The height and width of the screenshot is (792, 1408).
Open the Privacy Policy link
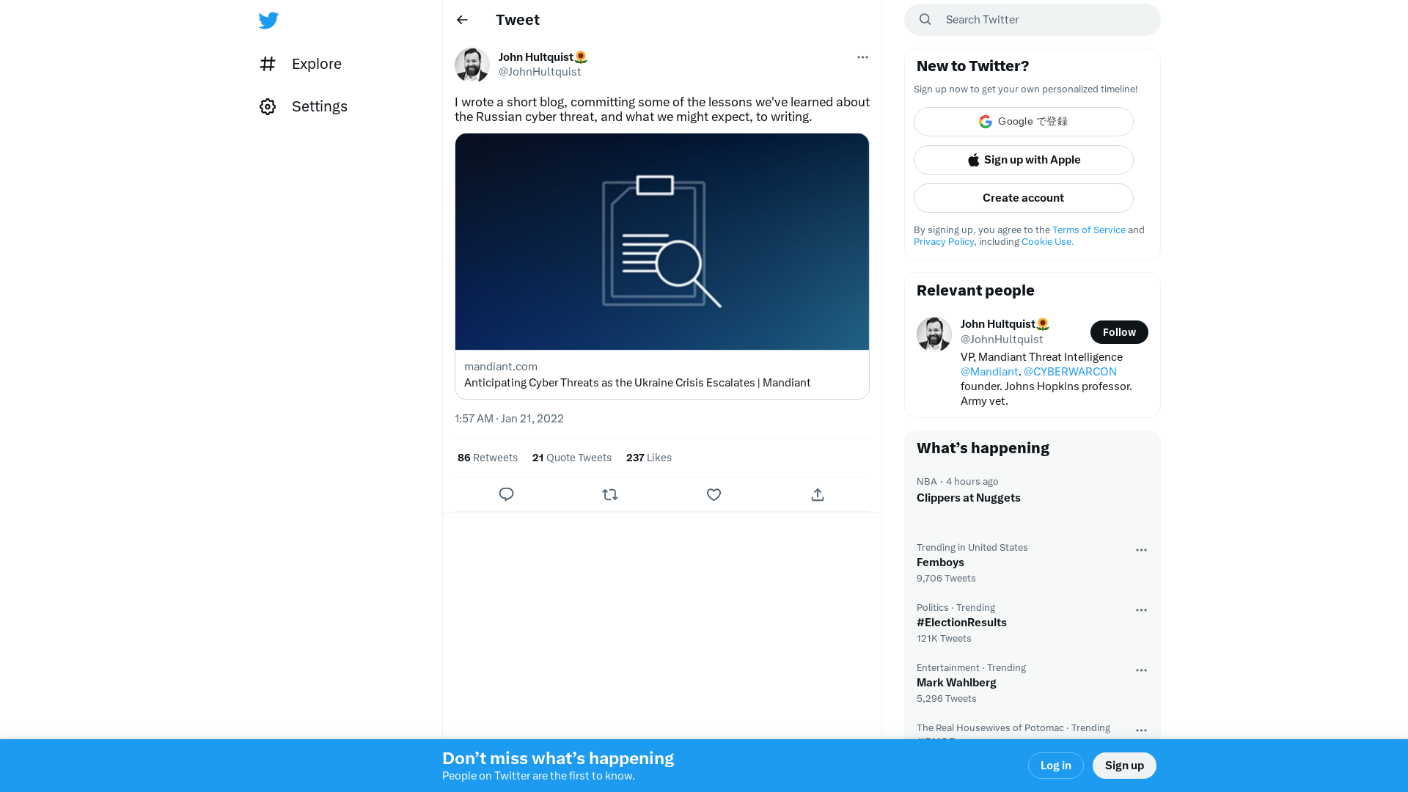pos(944,241)
